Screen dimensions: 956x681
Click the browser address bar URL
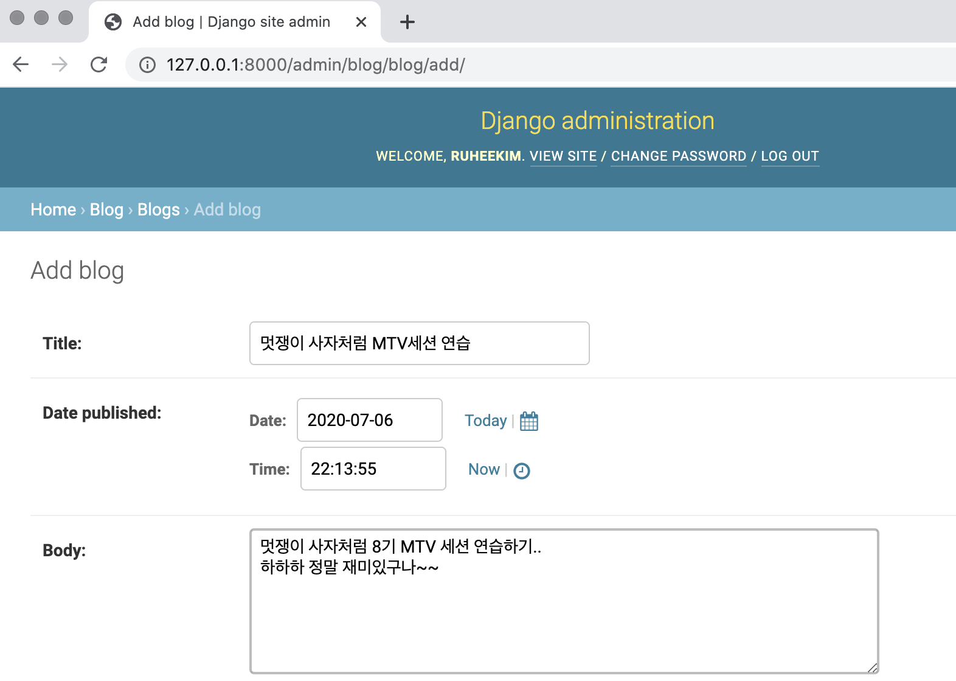(x=316, y=65)
